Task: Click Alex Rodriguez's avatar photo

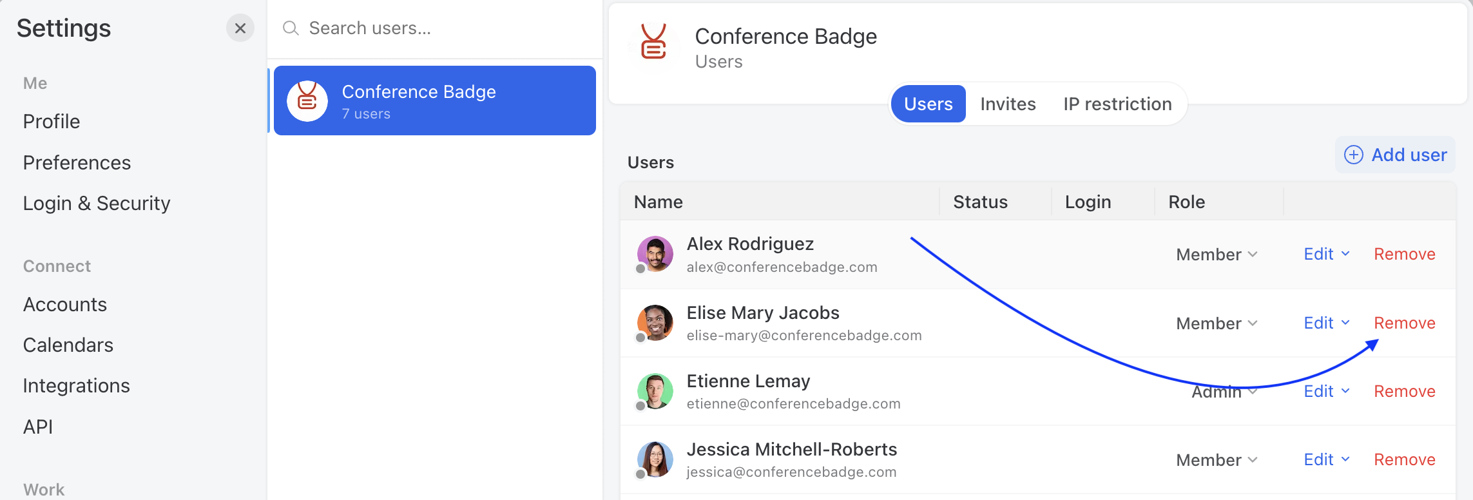Action: (x=655, y=254)
